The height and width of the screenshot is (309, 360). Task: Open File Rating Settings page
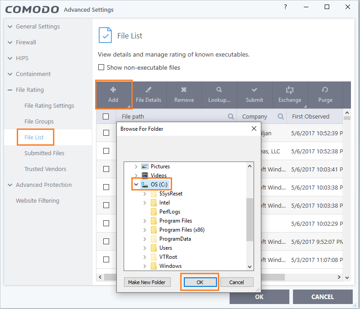49,106
